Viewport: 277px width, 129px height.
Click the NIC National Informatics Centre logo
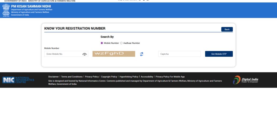[18, 80]
